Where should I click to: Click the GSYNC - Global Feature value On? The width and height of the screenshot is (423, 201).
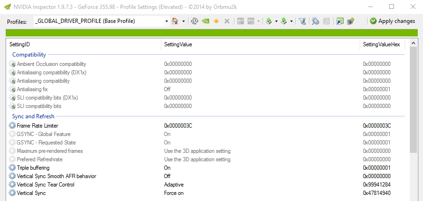click(x=167, y=134)
